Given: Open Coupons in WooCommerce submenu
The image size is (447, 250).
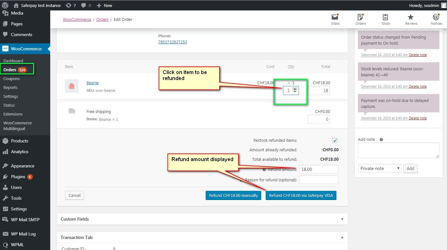Looking at the screenshot, I should [x=11, y=78].
